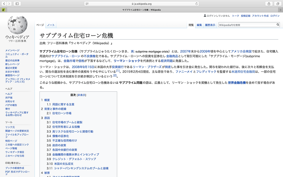Click the ja.wikipedia.org address bar
This screenshot has width=283, height=177.
click(x=142, y=4)
